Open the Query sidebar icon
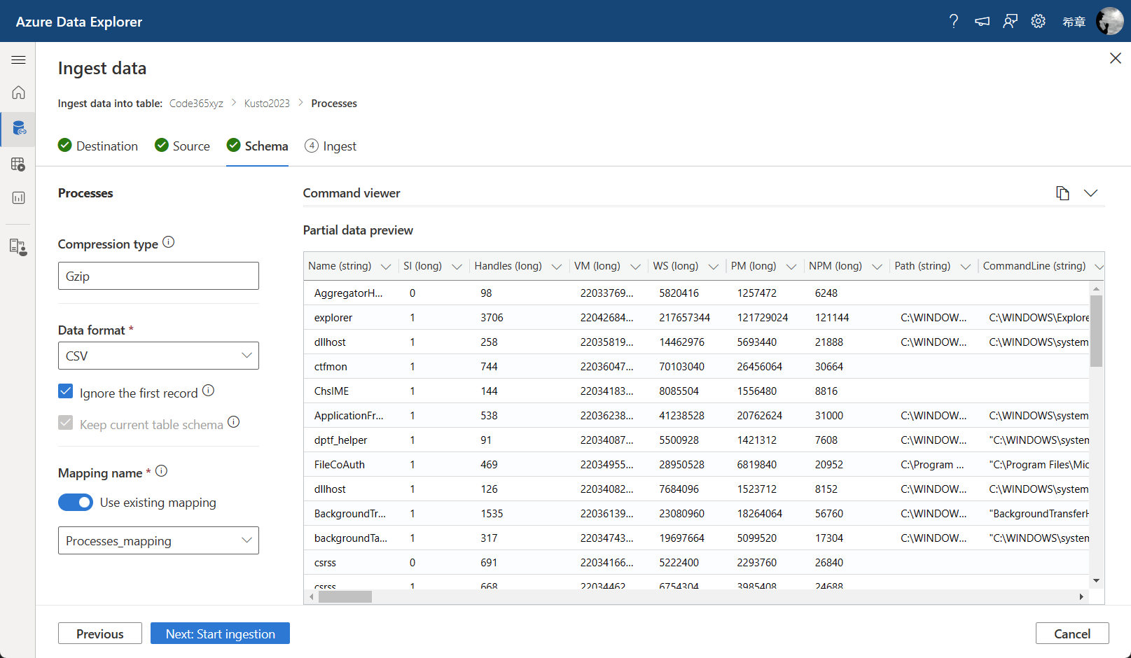Viewport: 1131px width, 658px height. click(19, 164)
